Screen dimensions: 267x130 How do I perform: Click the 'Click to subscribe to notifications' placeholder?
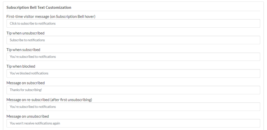click(x=33, y=23)
